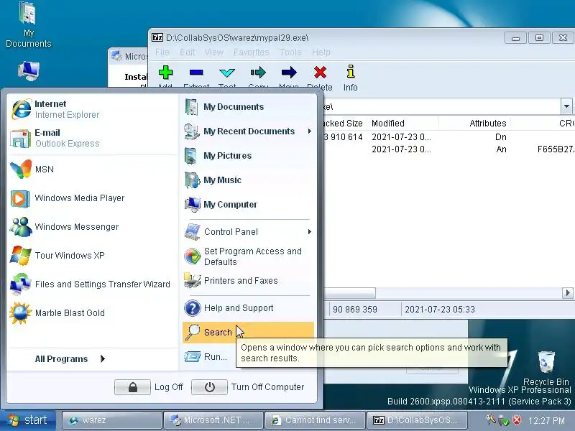The height and width of the screenshot is (431, 575).
Task: Click the green Add icon in 7-Zip toolbar
Action: tap(165, 73)
